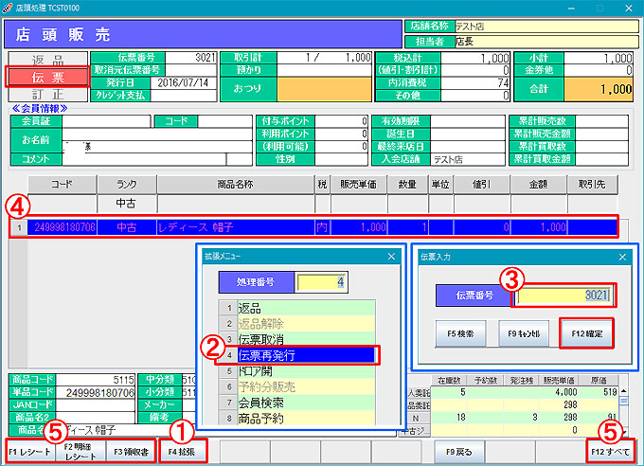644x466 pixels.
Task: Click the 入会店舗 value テスト店
Action: coord(468,159)
